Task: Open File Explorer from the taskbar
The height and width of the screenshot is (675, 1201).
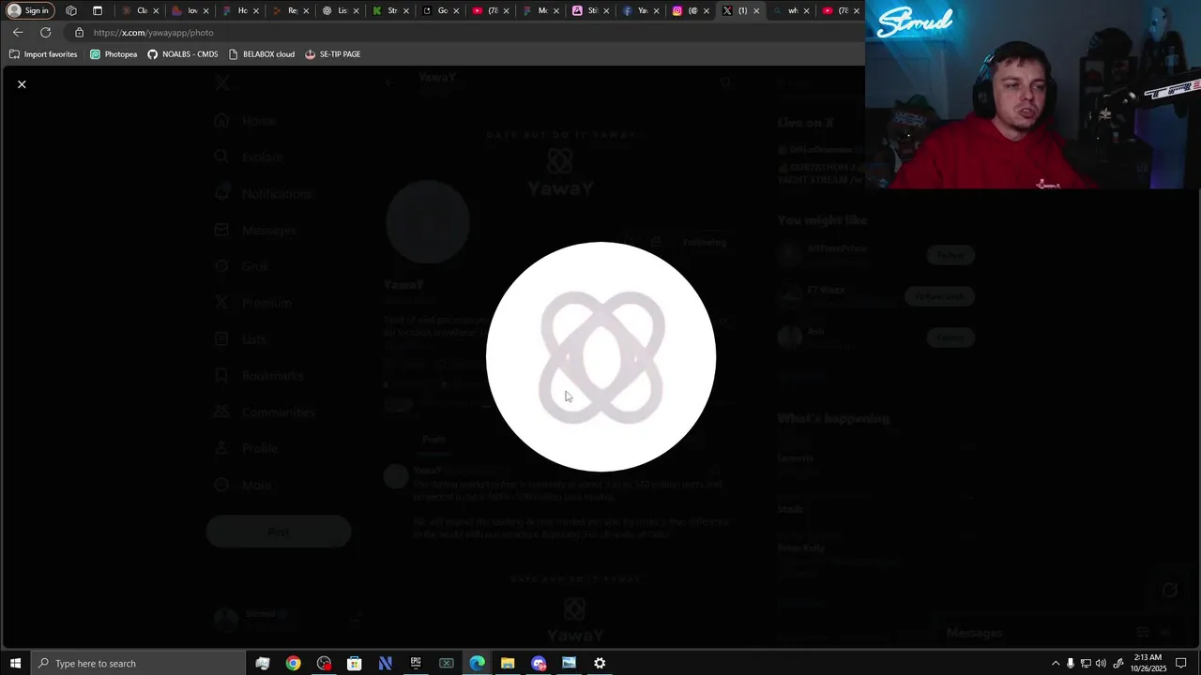Action: click(x=508, y=664)
